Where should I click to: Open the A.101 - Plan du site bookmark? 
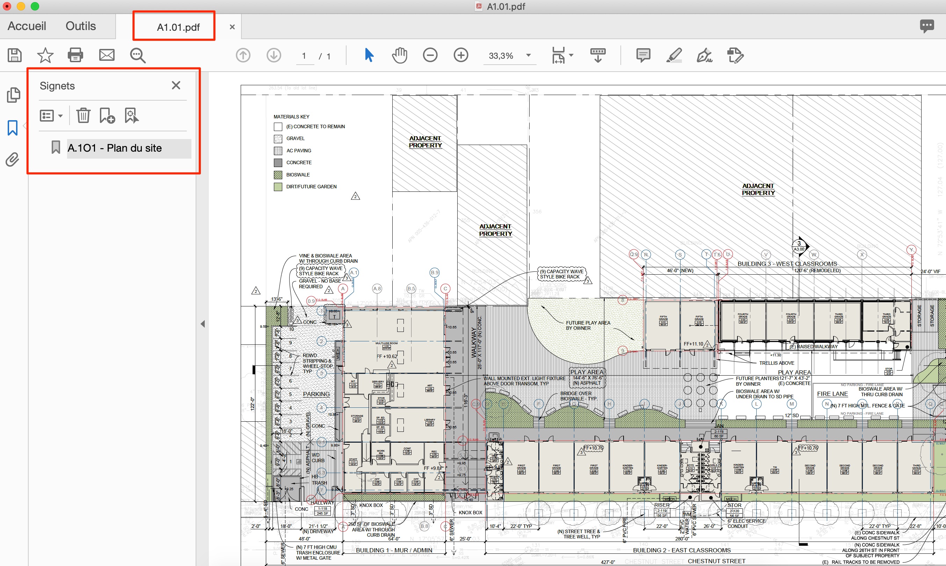coord(114,148)
